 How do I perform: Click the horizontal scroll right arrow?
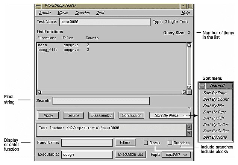(x=184, y=92)
